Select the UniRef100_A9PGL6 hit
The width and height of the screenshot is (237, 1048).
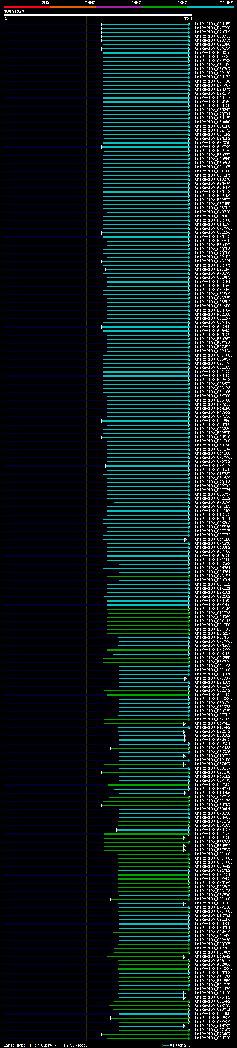pyautogui.click(x=213, y=604)
